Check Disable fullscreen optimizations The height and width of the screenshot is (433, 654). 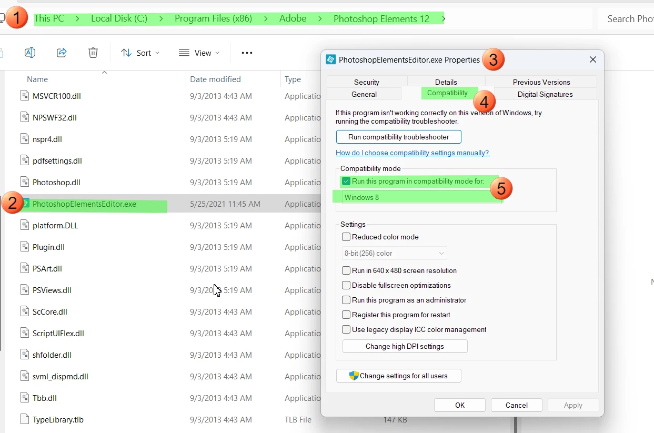pos(346,285)
